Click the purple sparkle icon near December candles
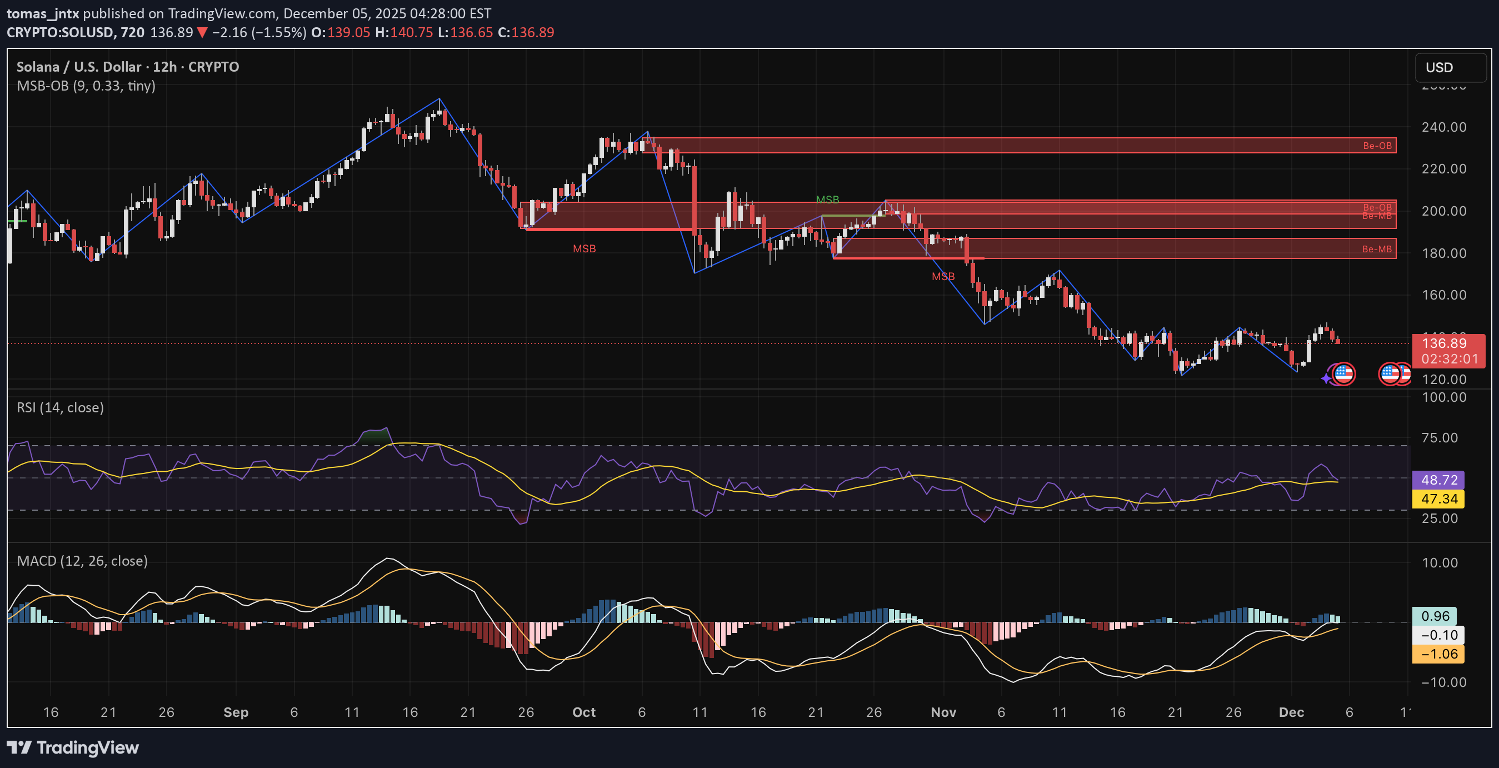 pyautogui.click(x=1326, y=379)
